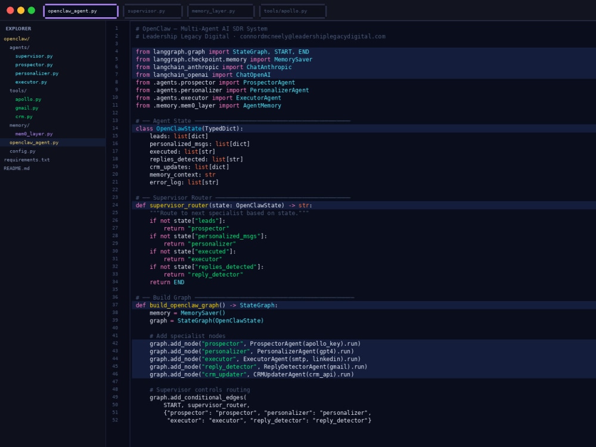Collapse the openclaw/ root folder
The height and width of the screenshot is (447, 596).
tap(17, 39)
